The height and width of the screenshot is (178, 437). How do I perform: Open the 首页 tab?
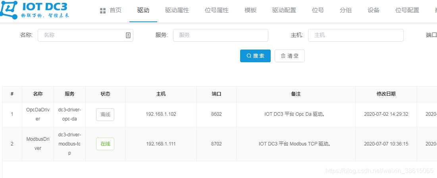click(x=116, y=11)
